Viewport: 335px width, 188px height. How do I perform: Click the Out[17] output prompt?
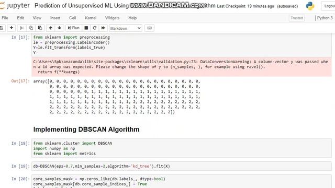[x=20, y=81]
